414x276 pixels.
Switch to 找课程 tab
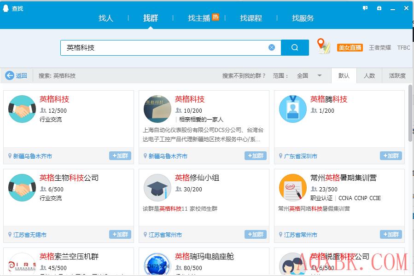tap(251, 18)
